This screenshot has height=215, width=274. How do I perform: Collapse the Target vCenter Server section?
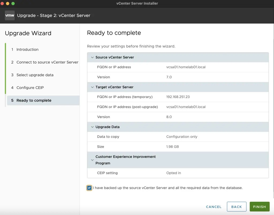point(92,87)
